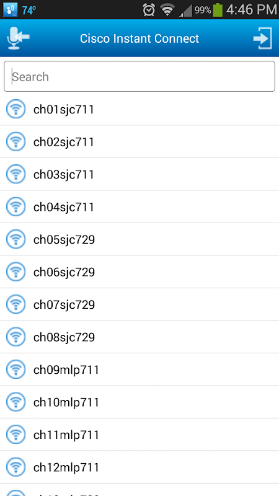The width and height of the screenshot is (279, 496).
Task: Tap the ch09mlp711 channel signal icon
Action: (16, 370)
